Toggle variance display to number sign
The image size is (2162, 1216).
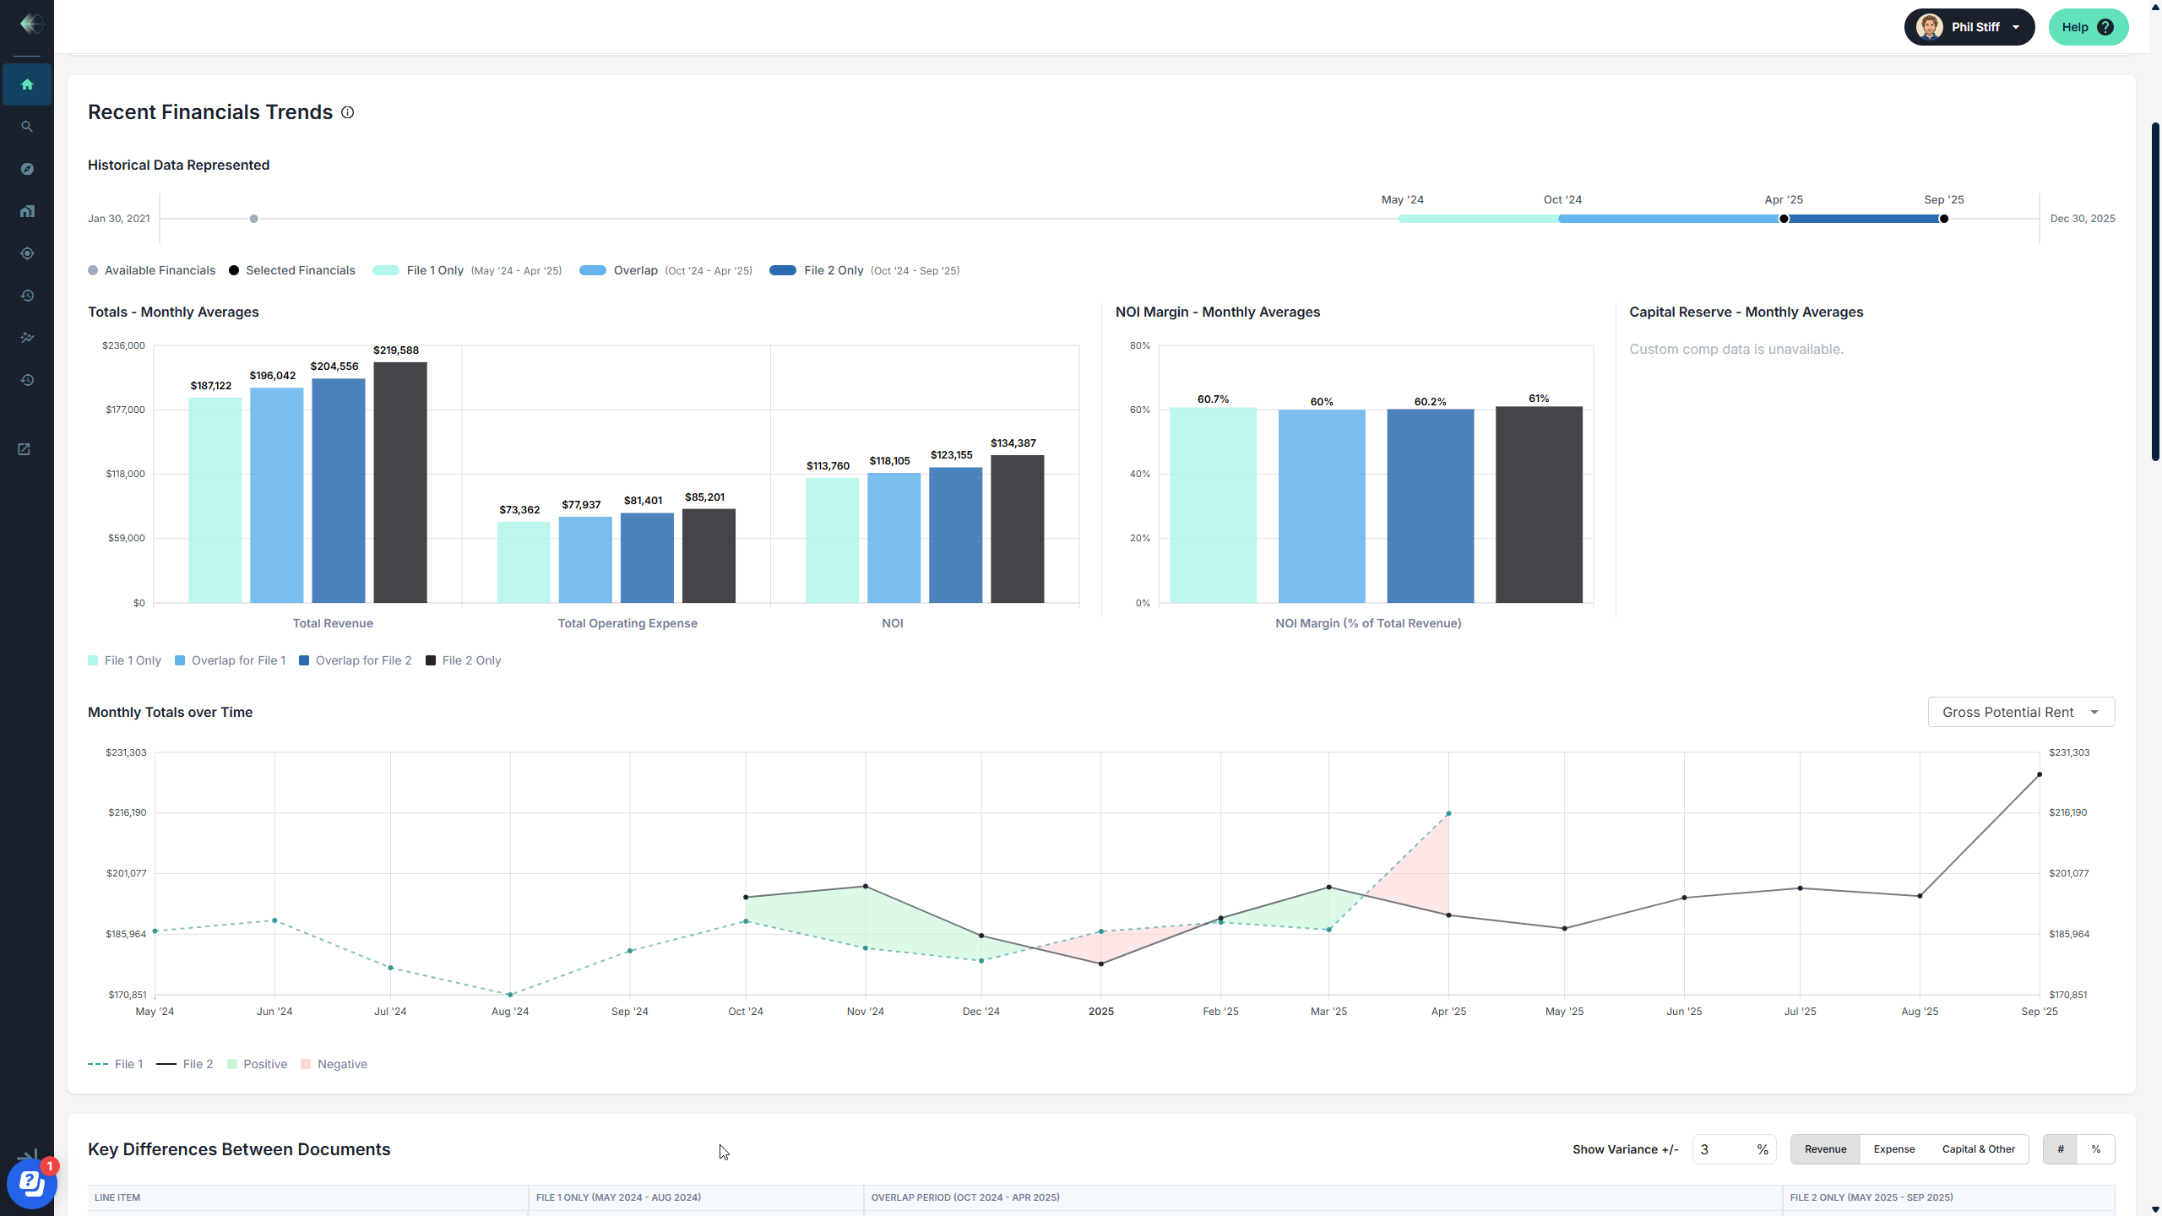(2061, 1149)
